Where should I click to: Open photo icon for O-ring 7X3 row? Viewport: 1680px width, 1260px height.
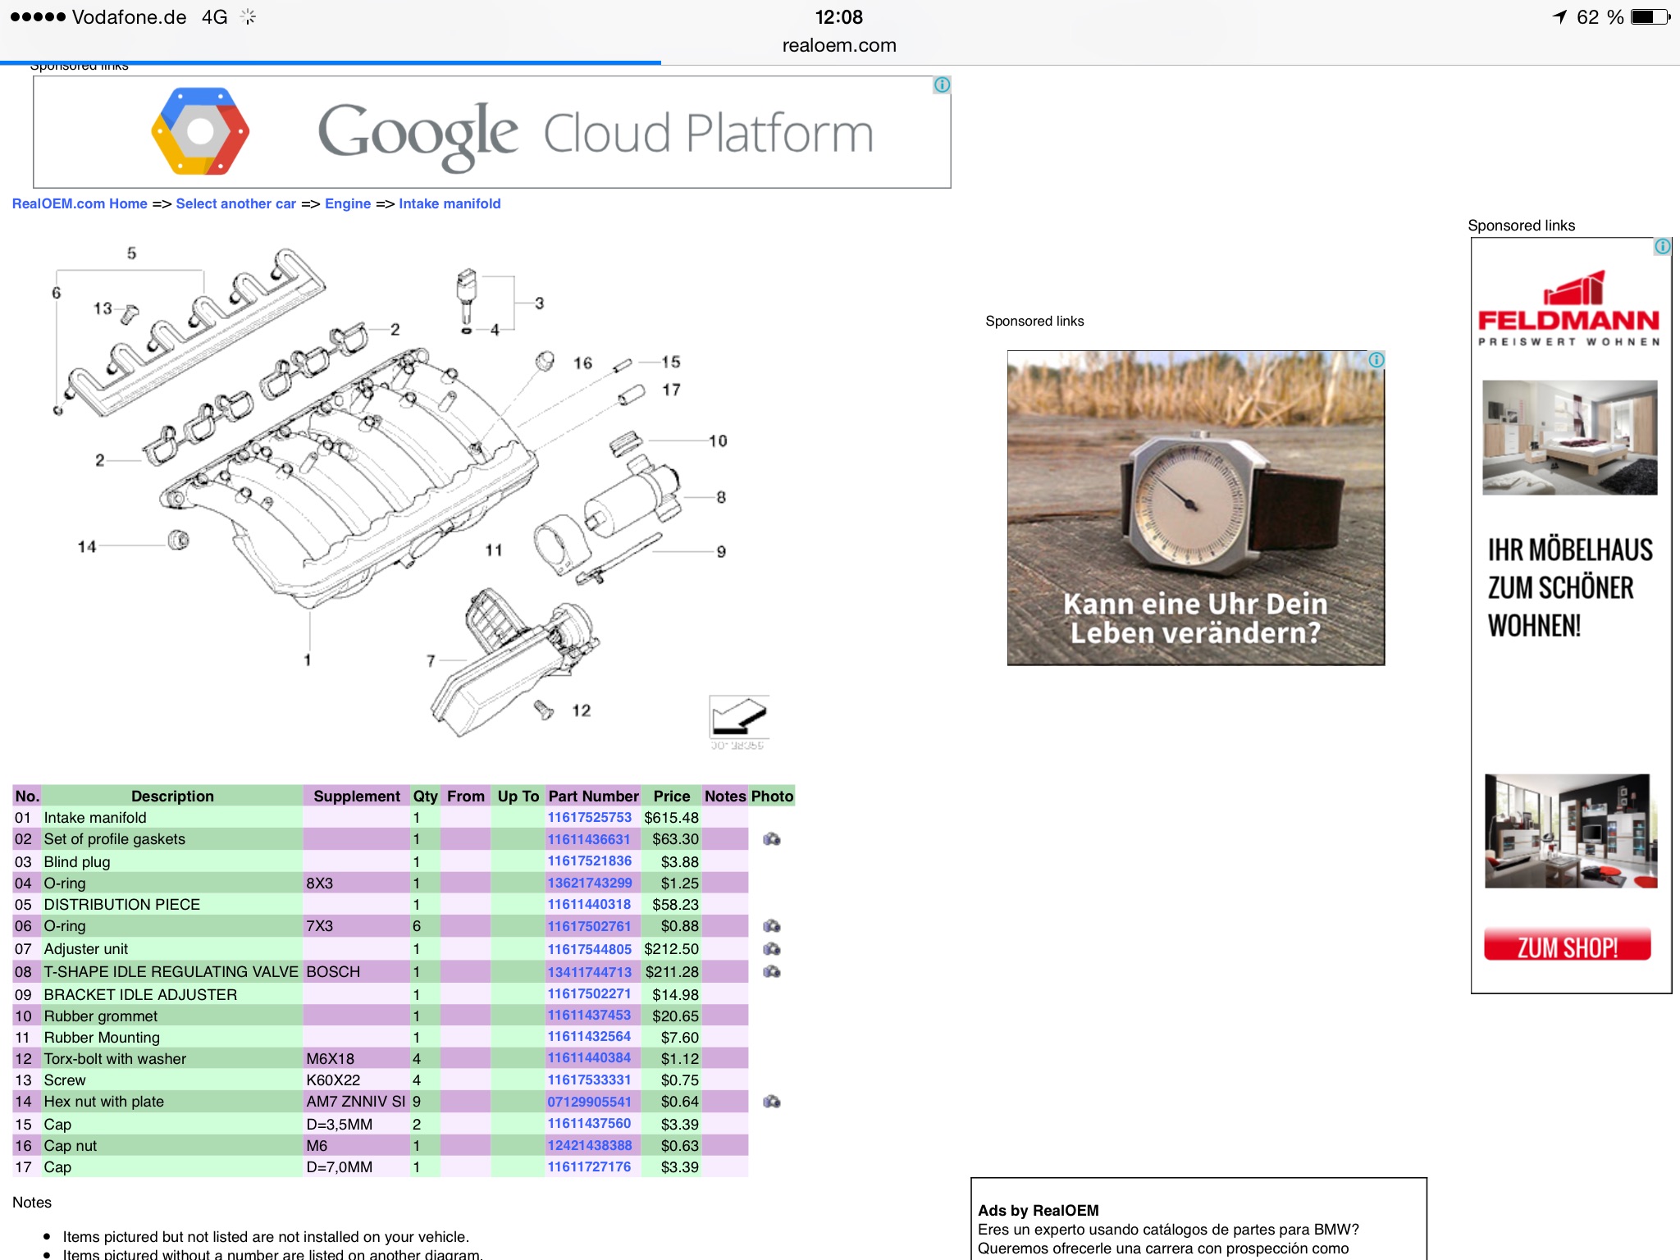[771, 926]
